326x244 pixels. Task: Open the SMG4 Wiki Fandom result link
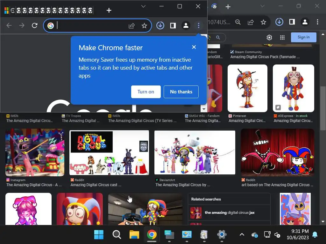[203, 120]
